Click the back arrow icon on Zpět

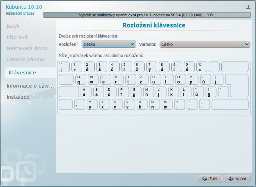tap(204, 179)
